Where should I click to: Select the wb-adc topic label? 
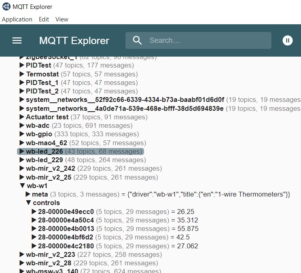(x=38, y=125)
